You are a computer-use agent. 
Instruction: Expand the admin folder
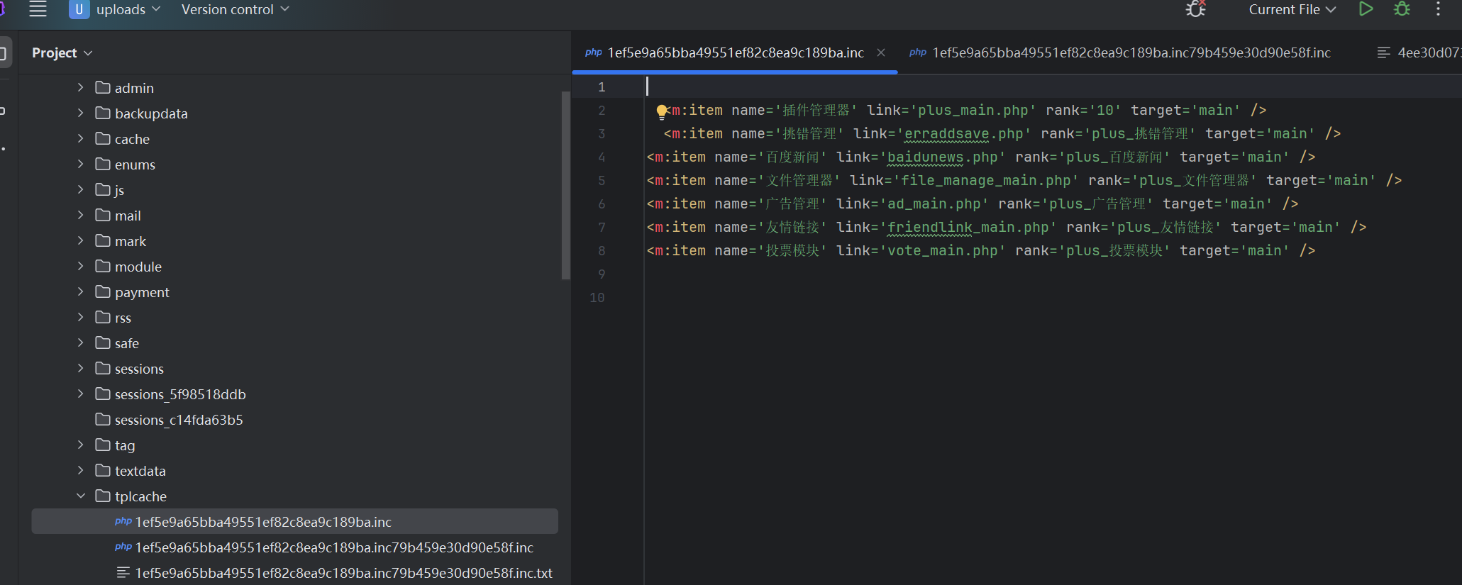click(x=80, y=87)
